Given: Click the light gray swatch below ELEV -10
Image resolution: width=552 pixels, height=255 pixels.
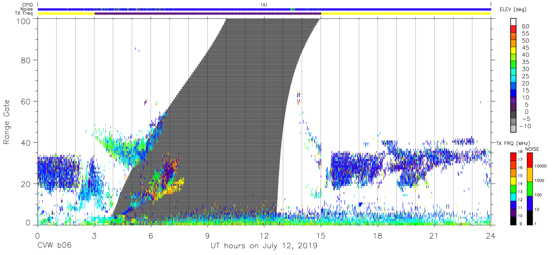Looking at the screenshot, I should point(513,130).
